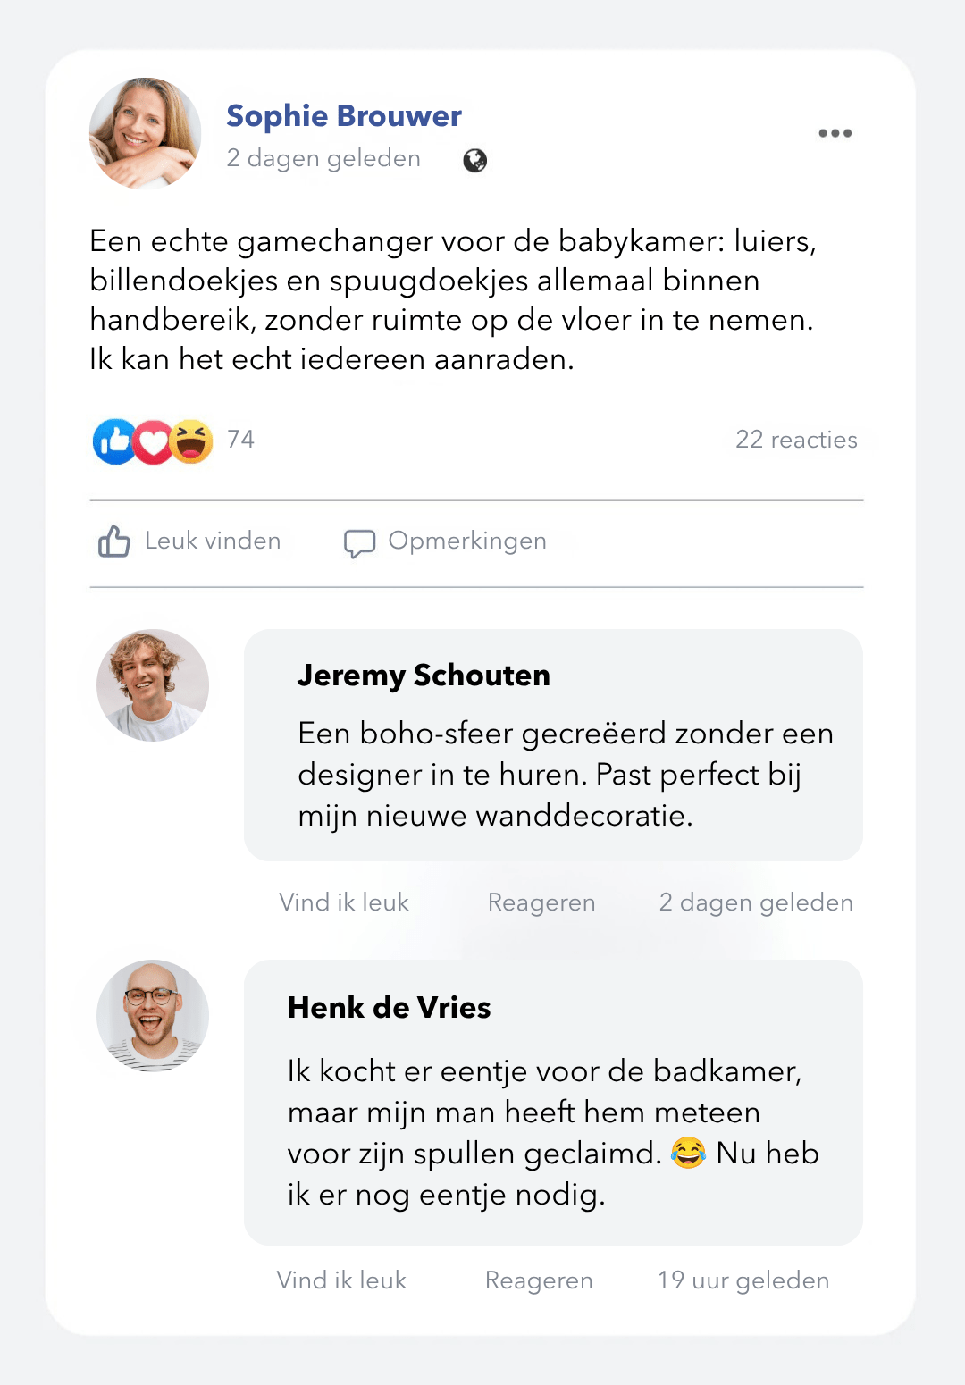Click the thumbs-up outline next to Leuk vinden
The image size is (965, 1385).
coord(114,541)
